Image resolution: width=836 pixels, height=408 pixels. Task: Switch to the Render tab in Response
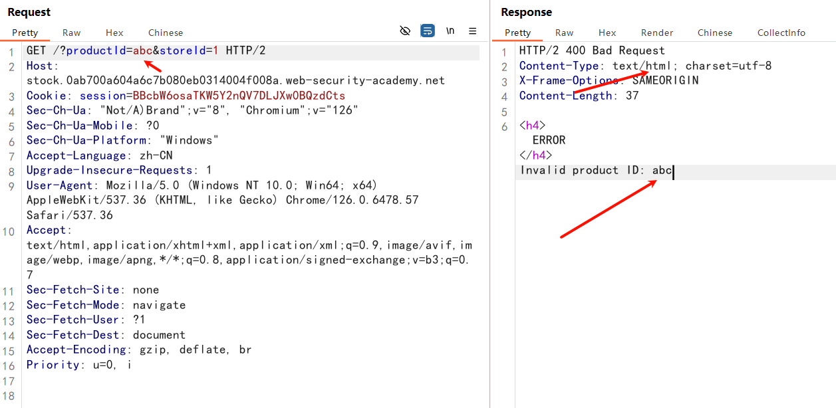(x=657, y=33)
